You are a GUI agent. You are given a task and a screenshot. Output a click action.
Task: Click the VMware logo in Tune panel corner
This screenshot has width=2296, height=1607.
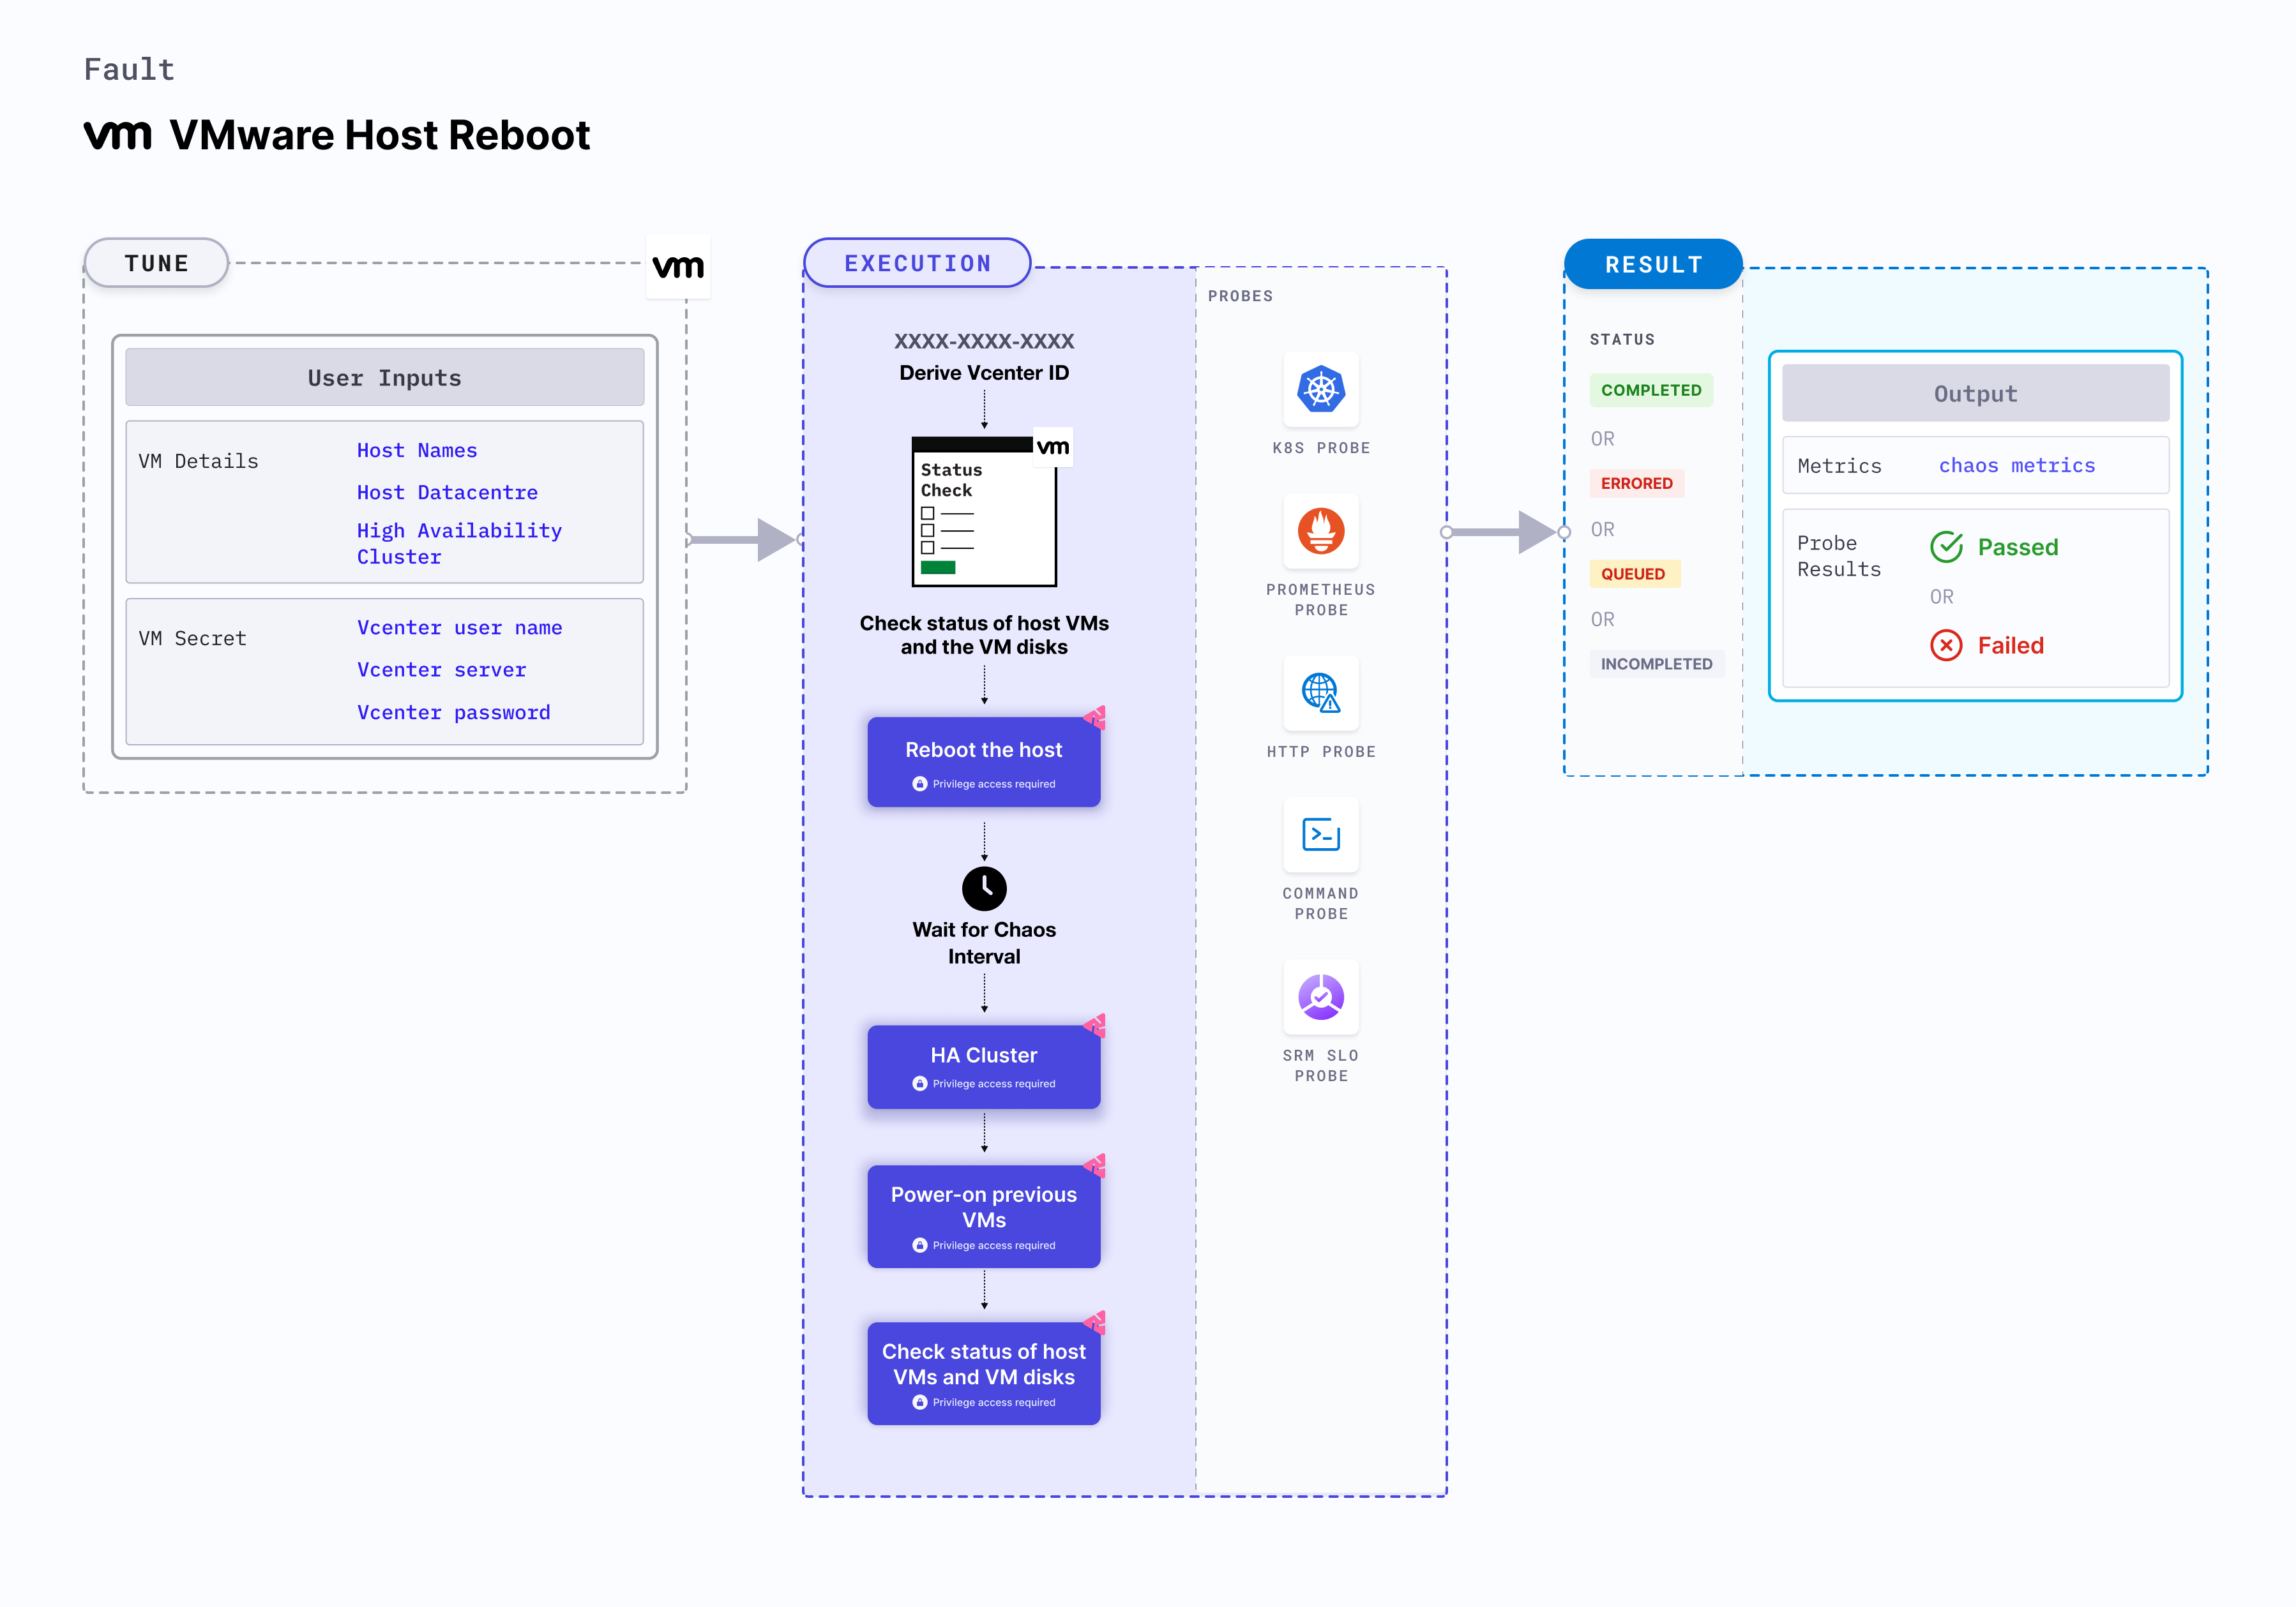pos(678,267)
